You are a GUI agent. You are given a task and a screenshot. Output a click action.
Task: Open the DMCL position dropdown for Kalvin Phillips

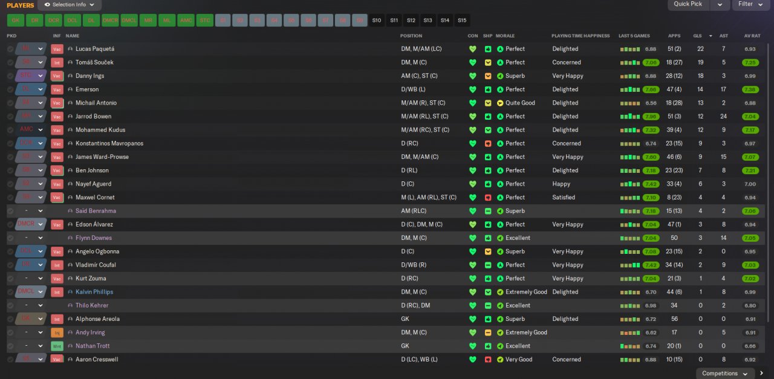pyautogui.click(x=41, y=292)
